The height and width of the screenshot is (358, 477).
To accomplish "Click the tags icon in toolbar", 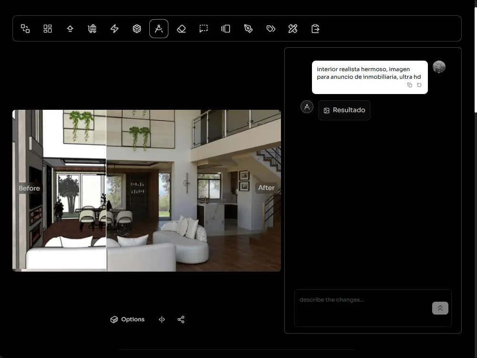I will click(x=270, y=29).
